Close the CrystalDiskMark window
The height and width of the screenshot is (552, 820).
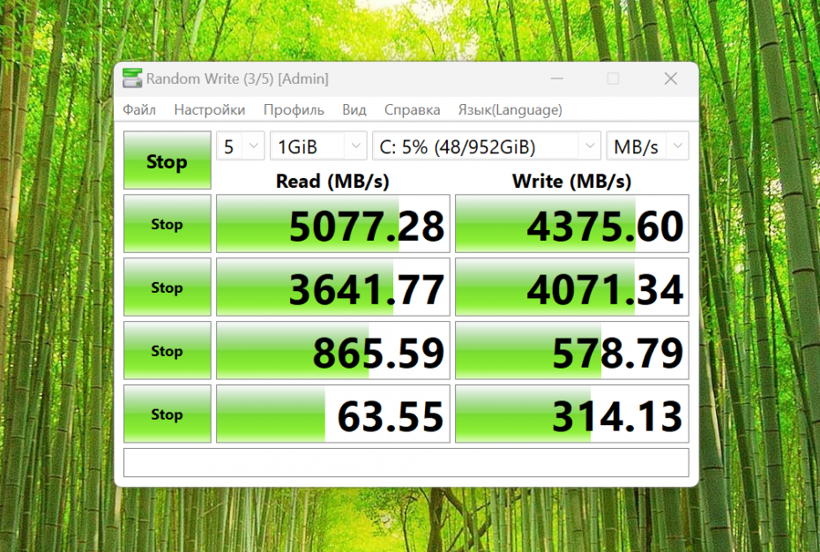(670, 78)
